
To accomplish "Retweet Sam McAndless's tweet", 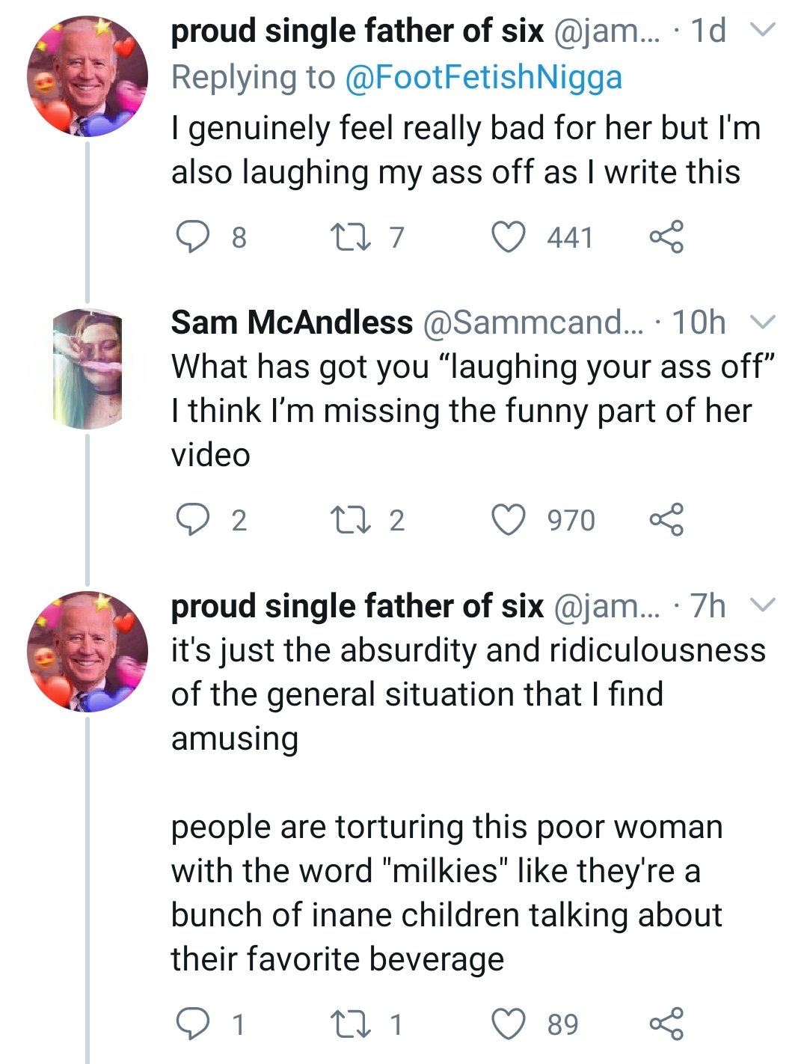I will point(349,520).
